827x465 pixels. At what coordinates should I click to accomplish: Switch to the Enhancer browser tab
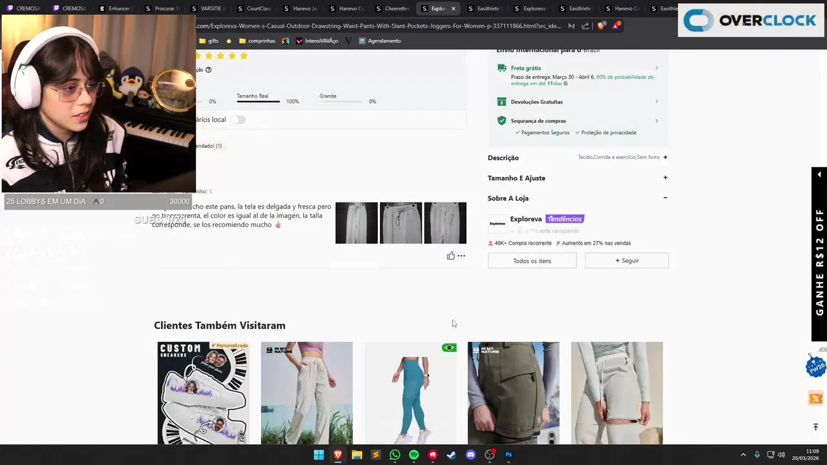(x=116, y=8)
